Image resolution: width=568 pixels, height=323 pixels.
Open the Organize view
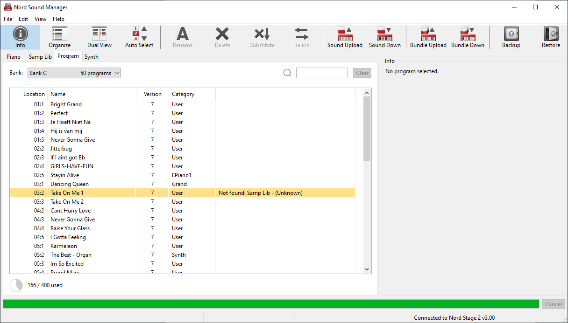60,37
